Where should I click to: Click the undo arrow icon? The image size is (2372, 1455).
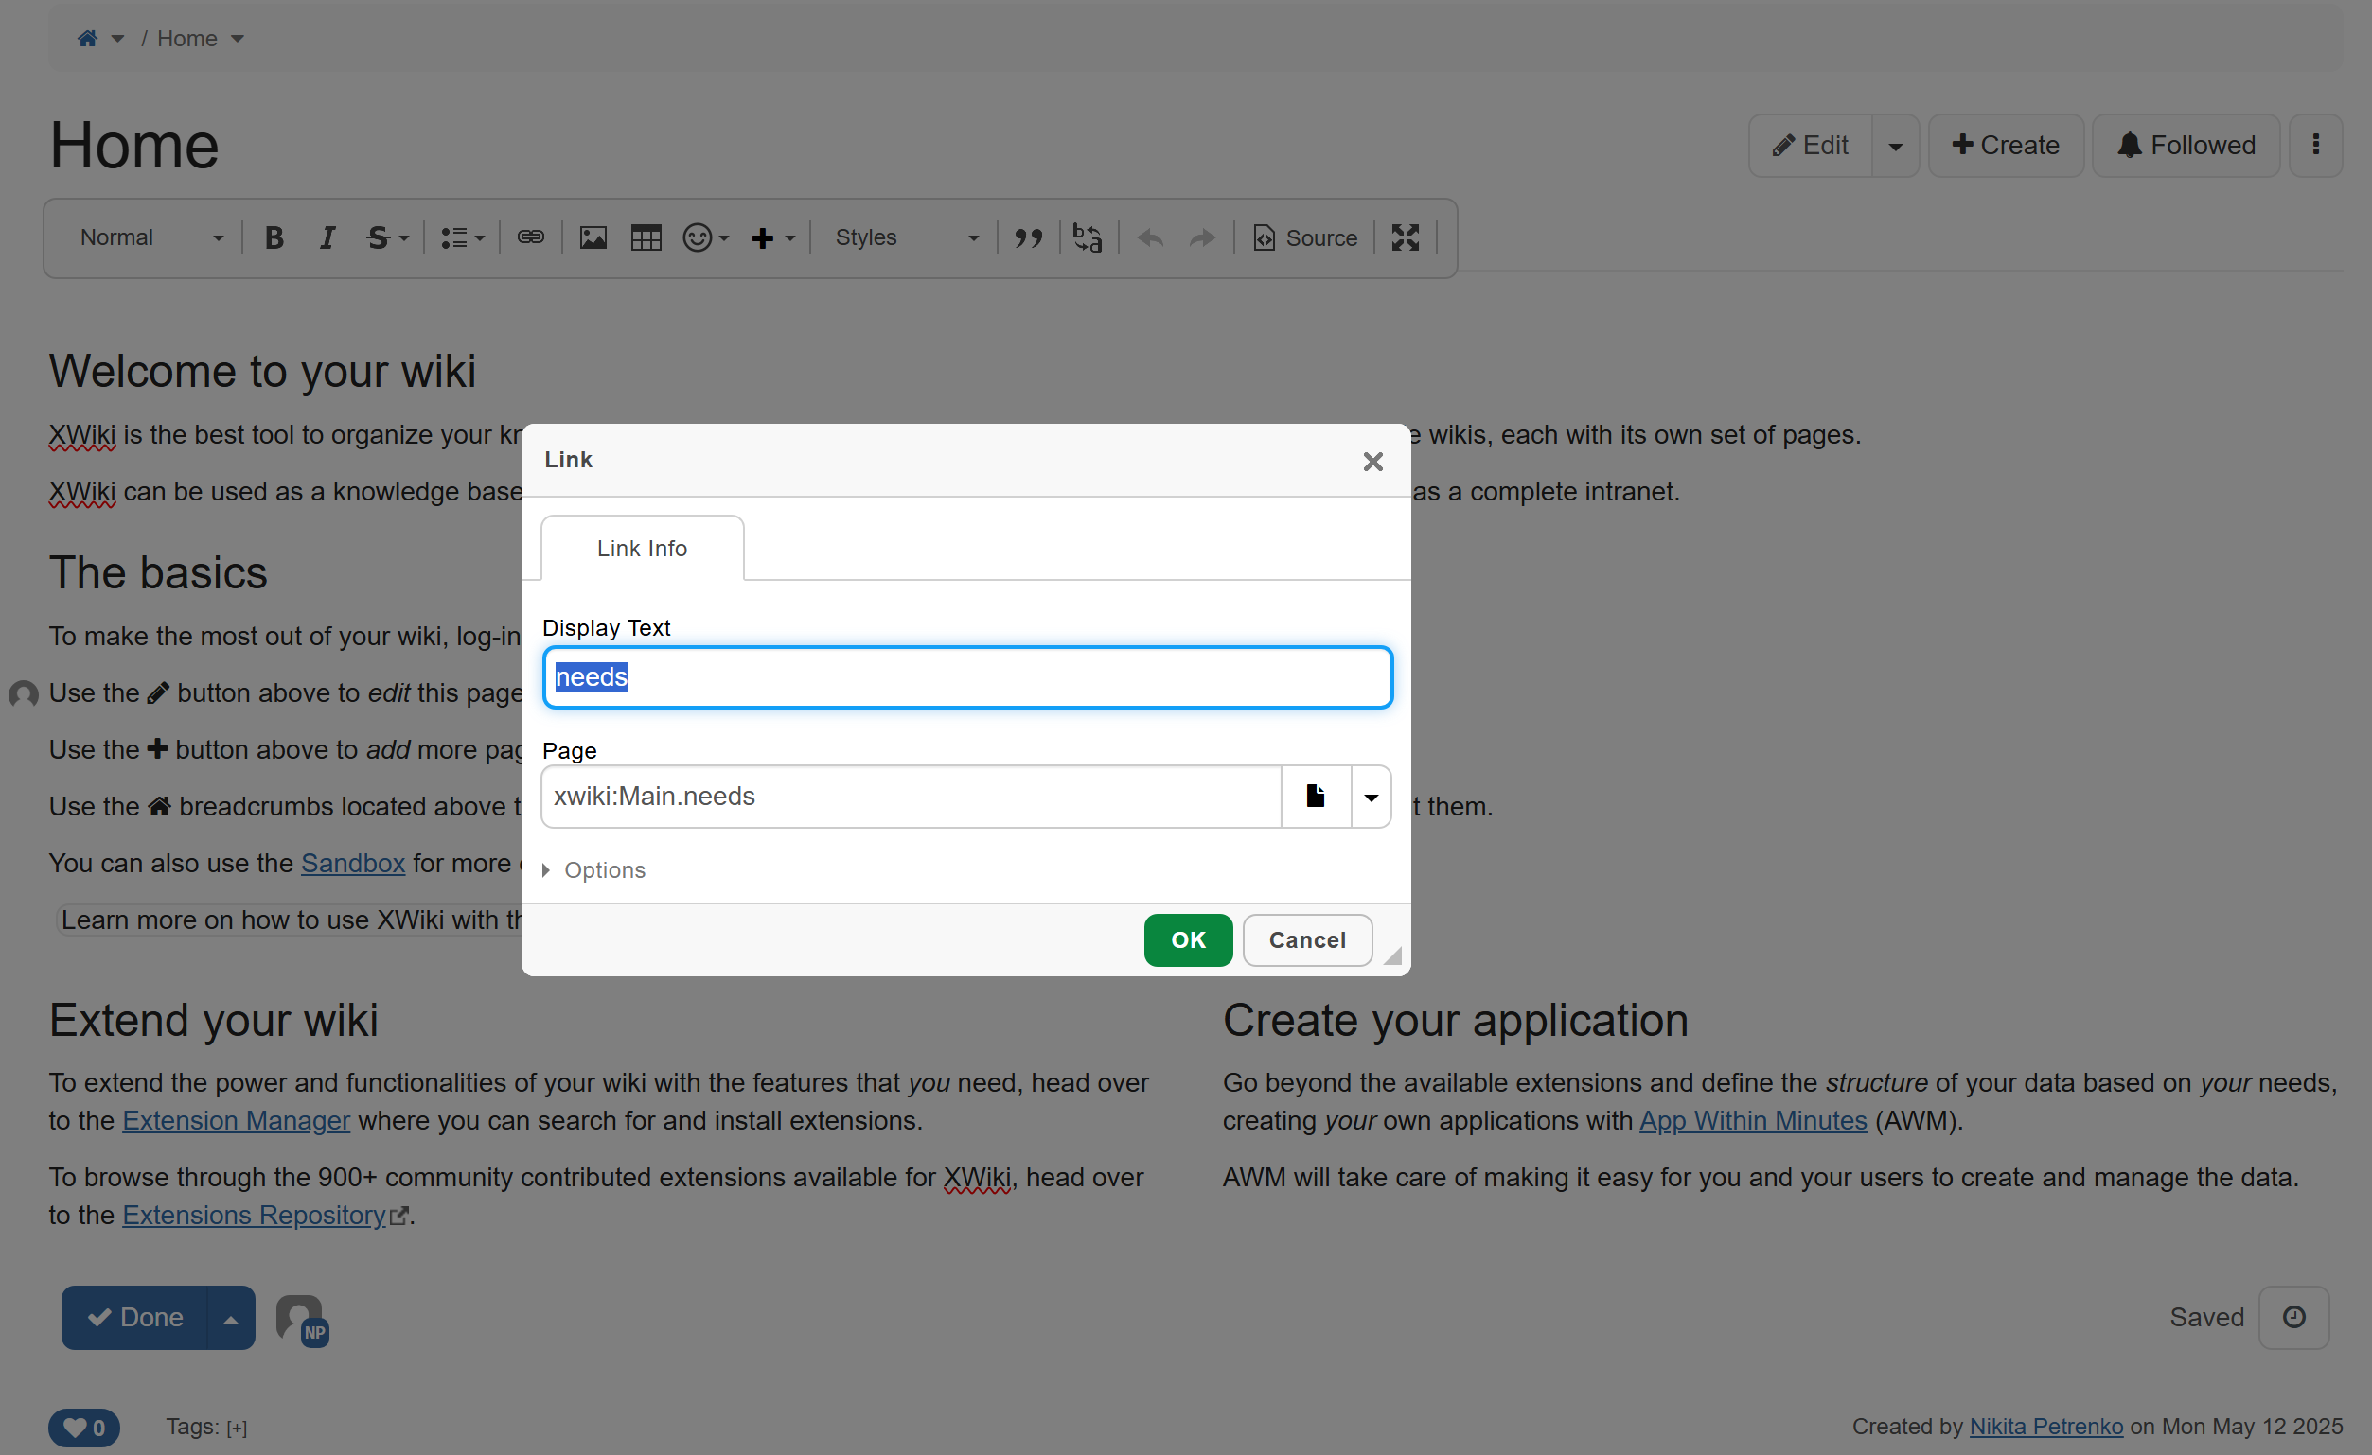(x=1150, y=237)
